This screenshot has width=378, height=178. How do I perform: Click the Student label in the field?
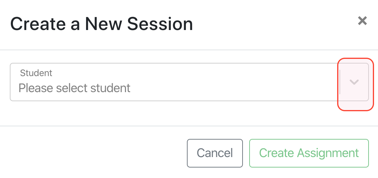tap(36, 73)
